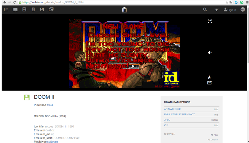Click the share icon beside emulator
Image resolution: width=249 pixels, height=143 pixels.
(x=210, y=83)
